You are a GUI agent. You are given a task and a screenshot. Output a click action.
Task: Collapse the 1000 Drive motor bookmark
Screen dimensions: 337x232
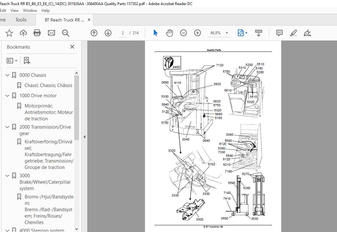click(x=7, y=95)
